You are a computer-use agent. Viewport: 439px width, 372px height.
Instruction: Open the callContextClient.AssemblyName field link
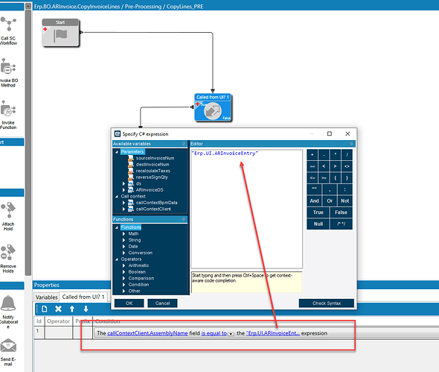(147, 333)
